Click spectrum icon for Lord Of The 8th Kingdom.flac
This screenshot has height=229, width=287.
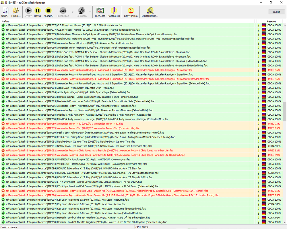(x=264, y=218)
